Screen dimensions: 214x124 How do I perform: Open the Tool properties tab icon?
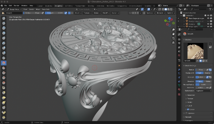[179, 34]
